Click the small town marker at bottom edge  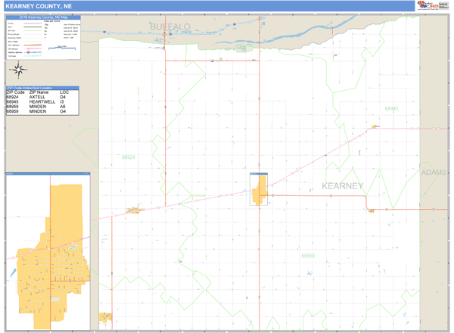(105, 316)
